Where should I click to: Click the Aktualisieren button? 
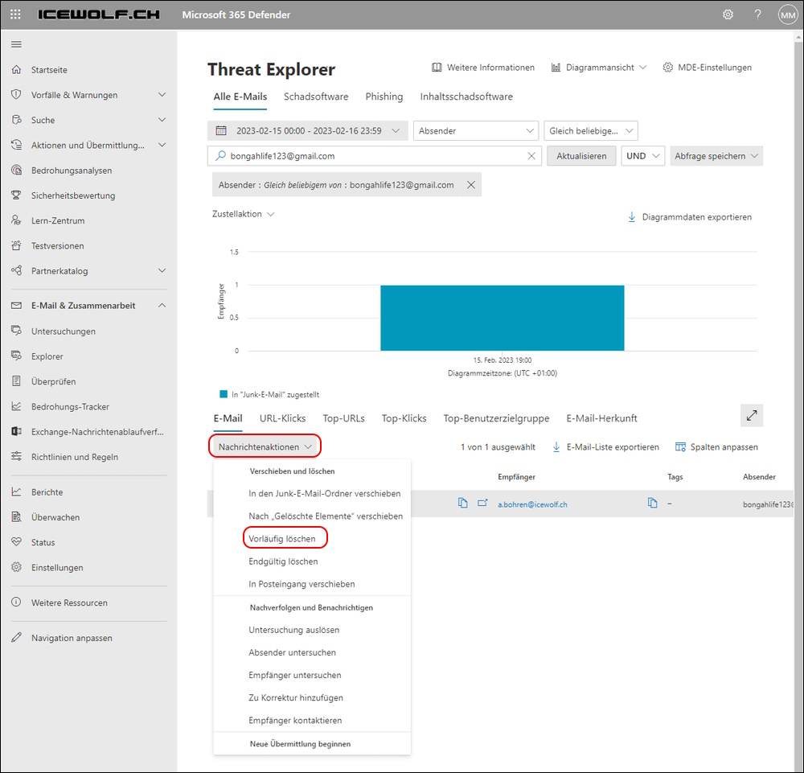click(581, 156)
